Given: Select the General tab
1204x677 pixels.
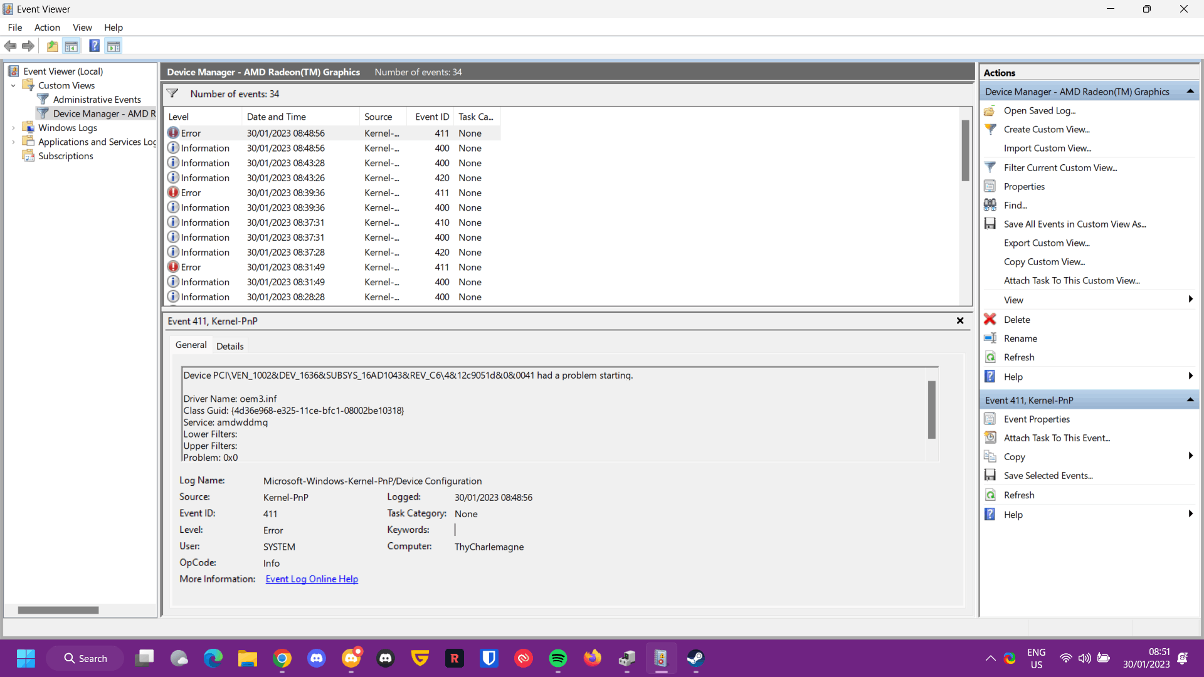Looking at the screenshot, I should pyautogui.click(x=191, y=345).
